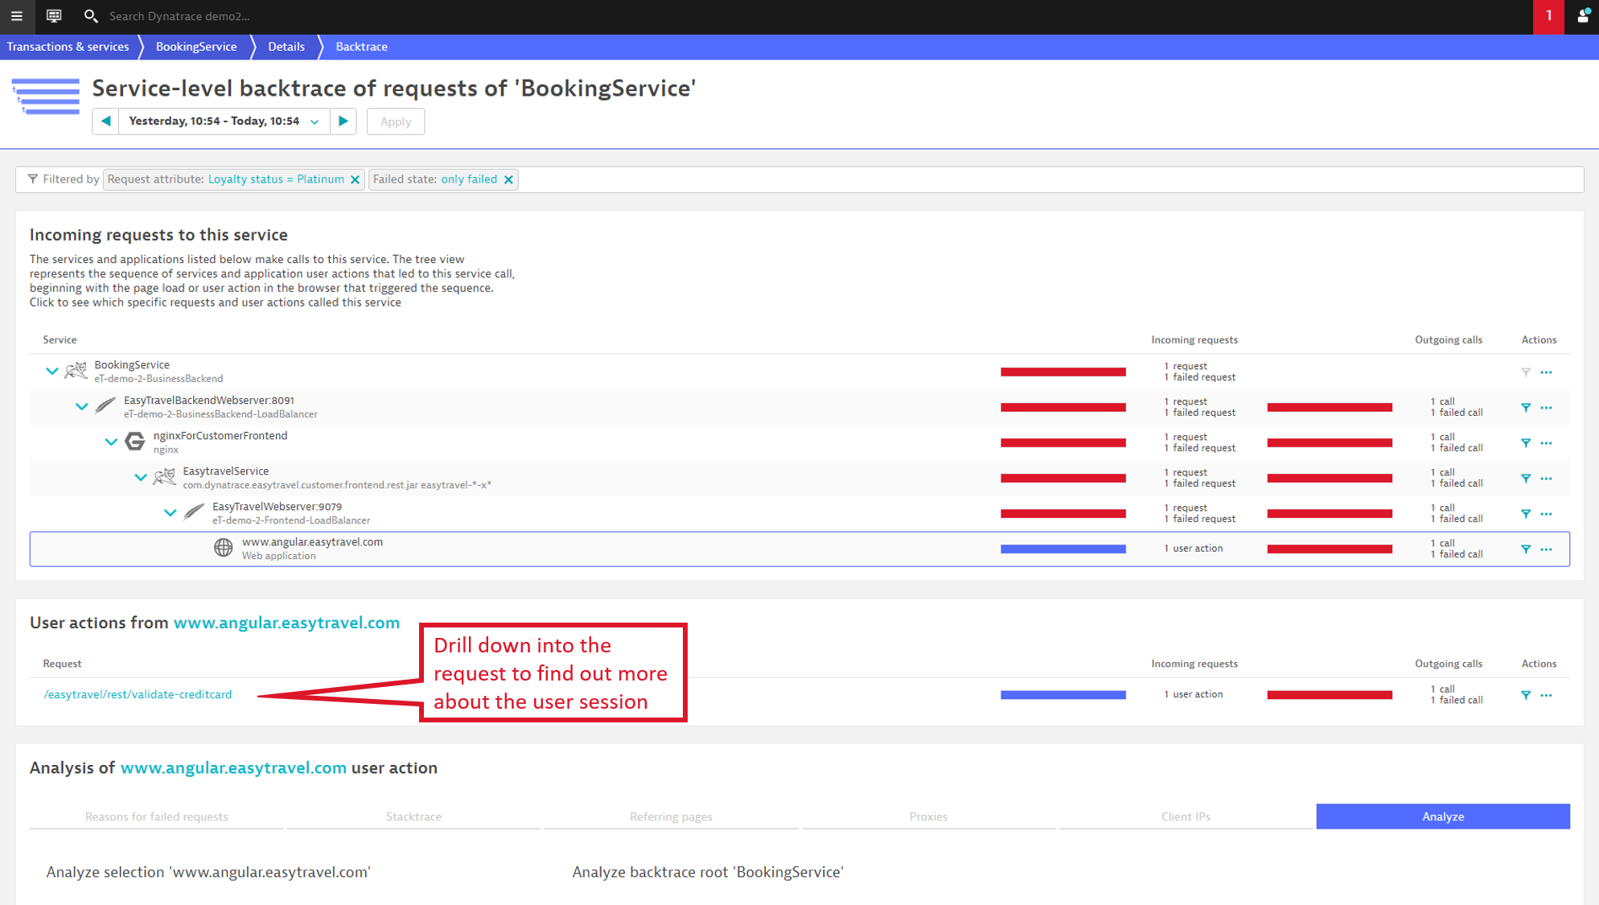Open the user profile icon
This screenshot has width=1599, height=905.
click(1582, 16)
